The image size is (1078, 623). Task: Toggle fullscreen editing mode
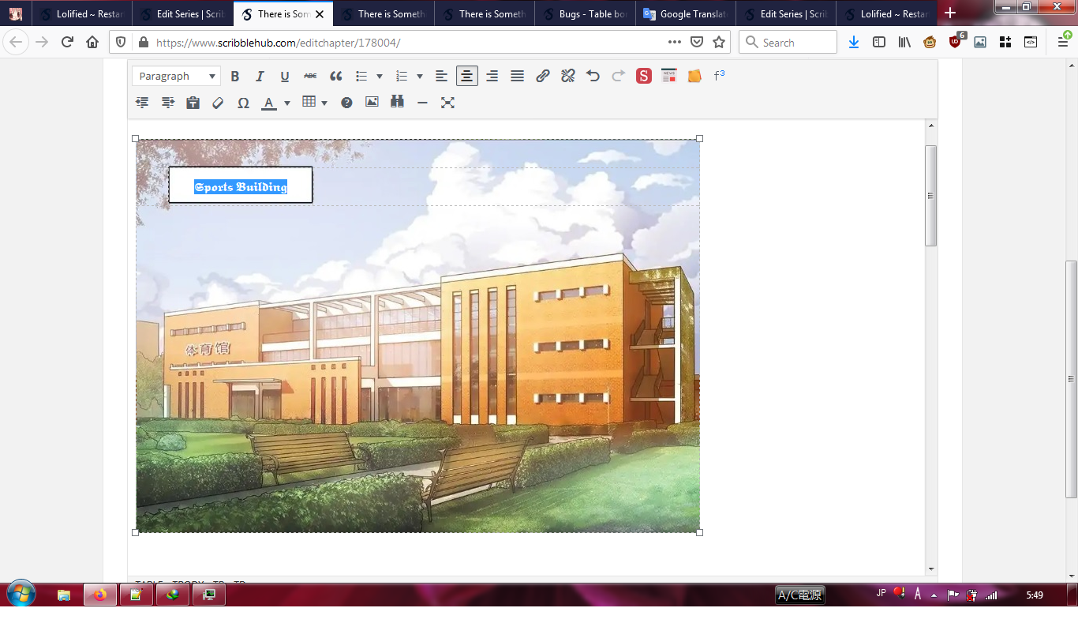[447, 102]
